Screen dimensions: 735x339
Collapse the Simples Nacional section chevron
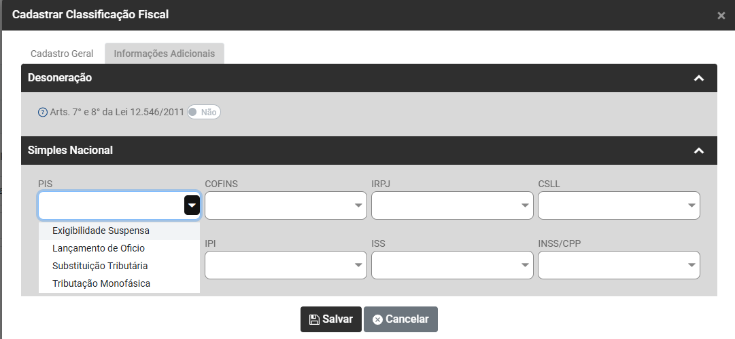click(698, 151)
